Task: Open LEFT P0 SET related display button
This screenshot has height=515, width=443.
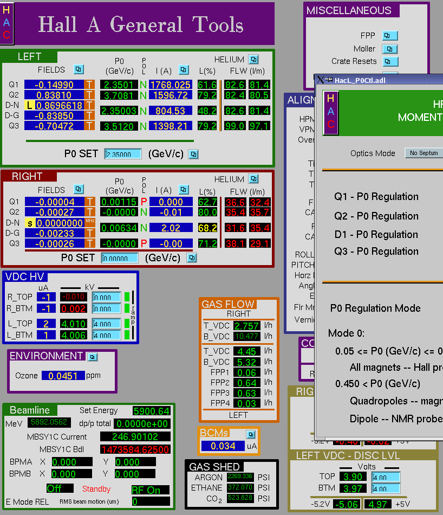Action: tap(193, 154)
